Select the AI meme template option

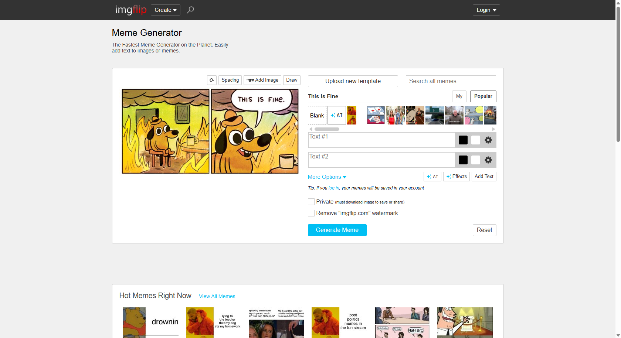tap(337, 115)
